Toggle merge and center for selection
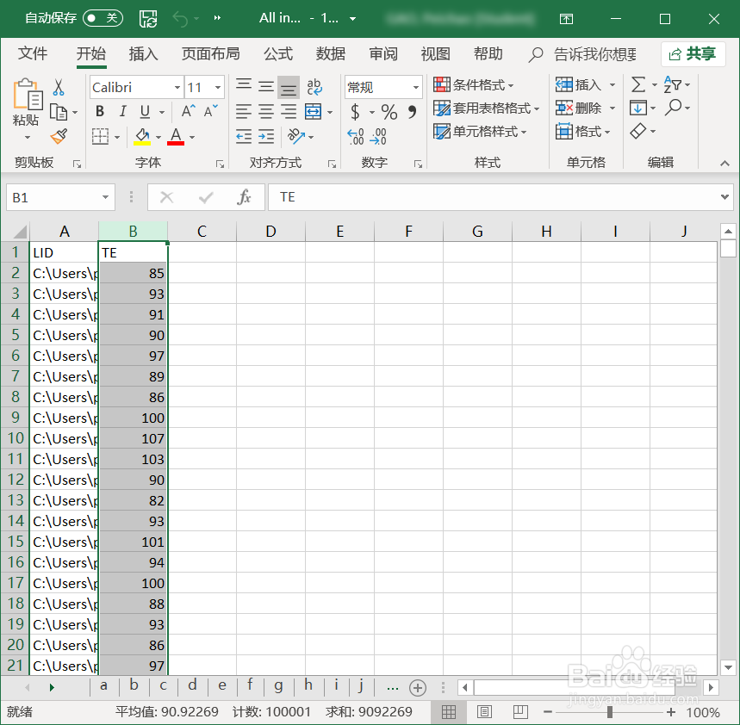Image resolution: width=740 pixels, height=725 pixels. (x=313, y=112)
